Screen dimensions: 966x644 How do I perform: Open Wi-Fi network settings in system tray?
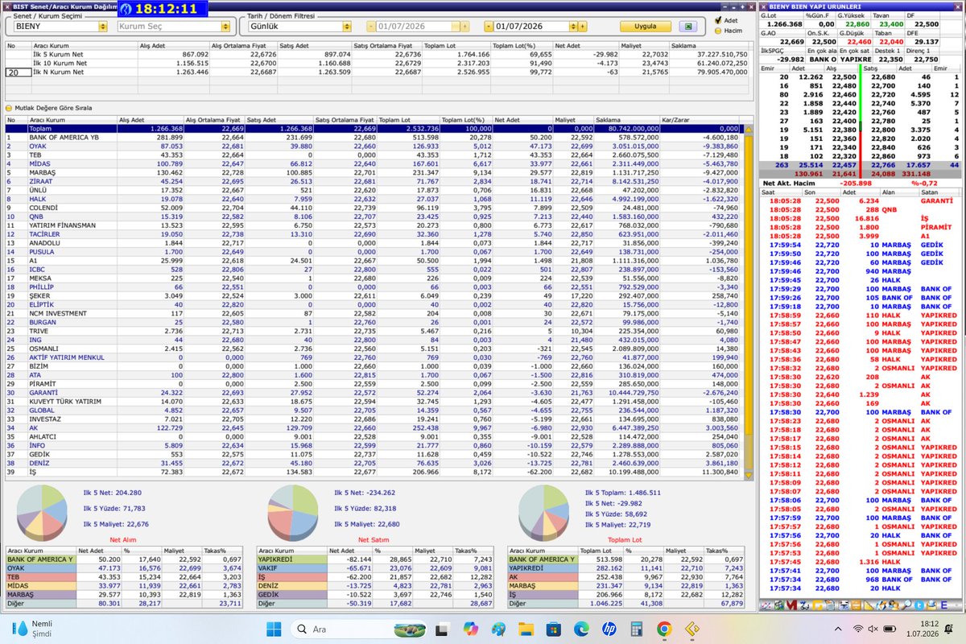(x=859, y=629)
